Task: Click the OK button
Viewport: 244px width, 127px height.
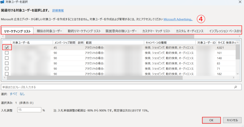Action: 211,120
